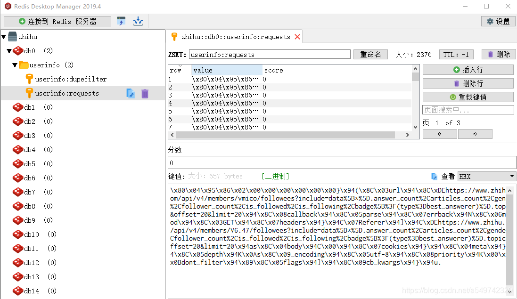The height and width of the screenshot is (299, 517).
Task: Click Connect to Redis Server button
Action: click(57, 21)
